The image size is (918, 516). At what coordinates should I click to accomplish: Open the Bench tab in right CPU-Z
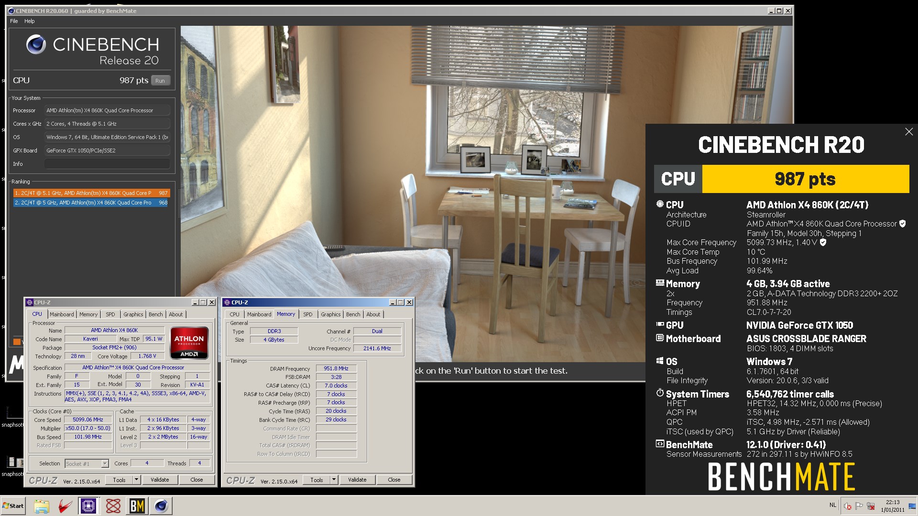tap(353, 314)
